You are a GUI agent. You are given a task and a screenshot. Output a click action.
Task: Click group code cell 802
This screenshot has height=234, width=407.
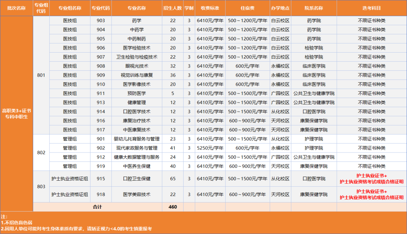click(x=41, y=152)
